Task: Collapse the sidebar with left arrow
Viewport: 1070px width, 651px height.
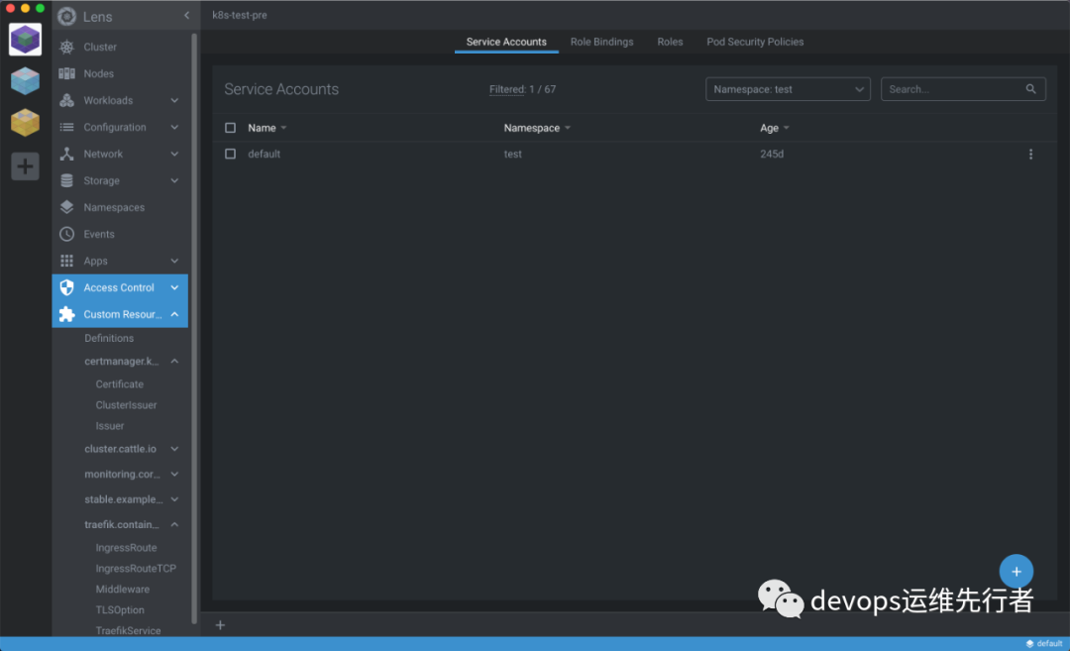Action: [186, 16]
